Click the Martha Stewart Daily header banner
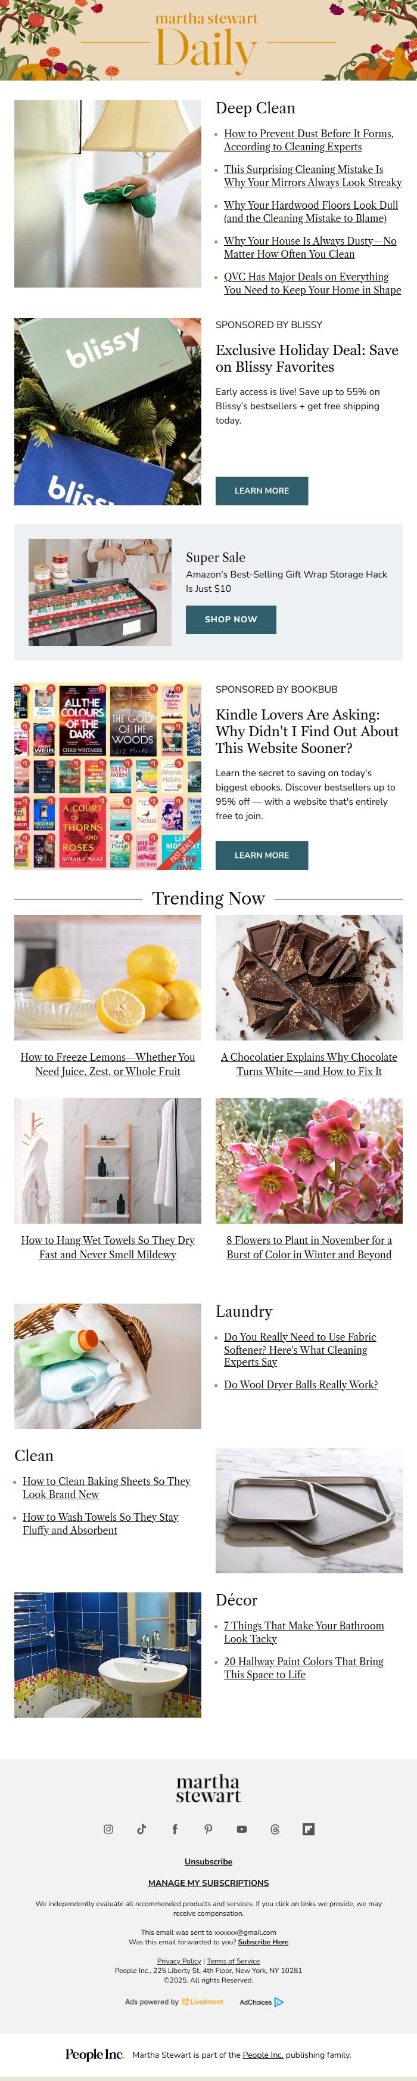Image resolution: width=417 pixels, height=2081 pixels. point(208,41)
